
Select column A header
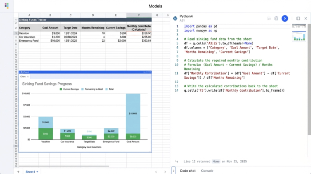[29, 15]
